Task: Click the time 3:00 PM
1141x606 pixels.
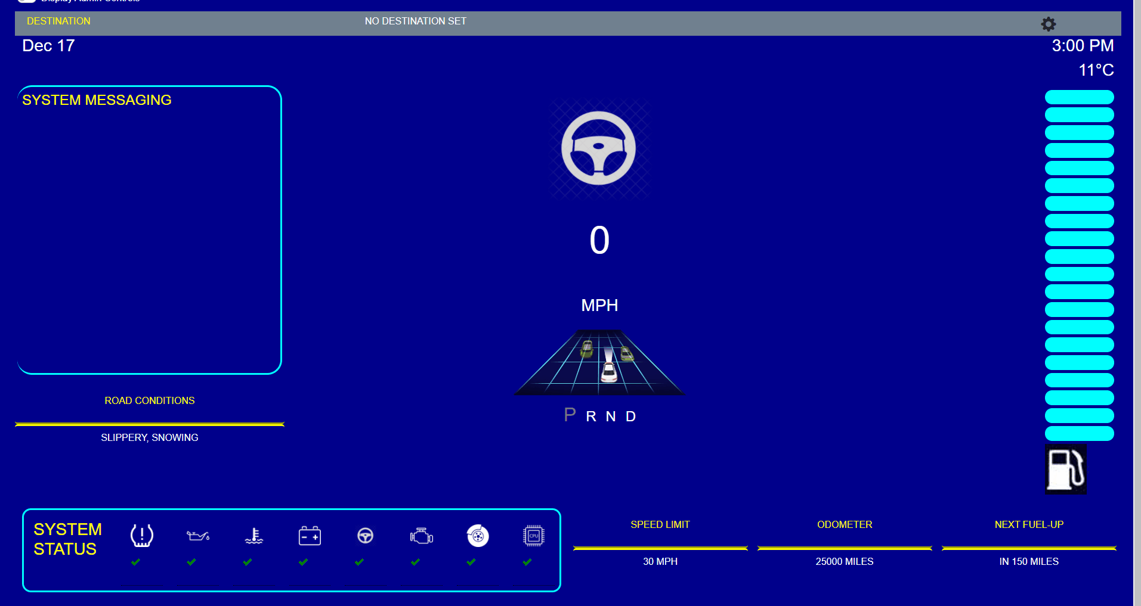Action: tap(1083, 46)
